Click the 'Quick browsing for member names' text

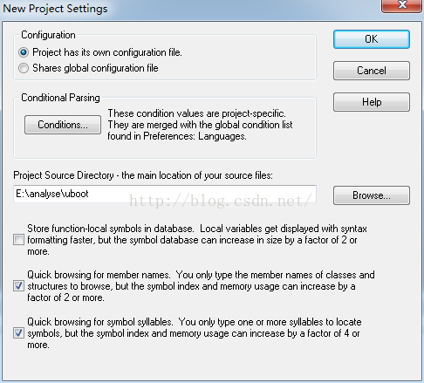pyautogui.click(x=99, y=275)
